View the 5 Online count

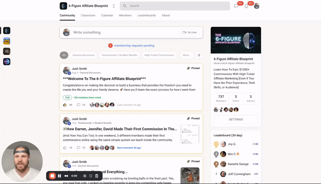[x=236, y=98]
